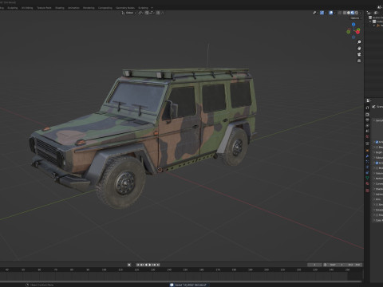Image resolution: width=383 pixels, height=287 pixels.
Task: Open the Modifiers wrench properties tab
Action: tap(367, 156)
